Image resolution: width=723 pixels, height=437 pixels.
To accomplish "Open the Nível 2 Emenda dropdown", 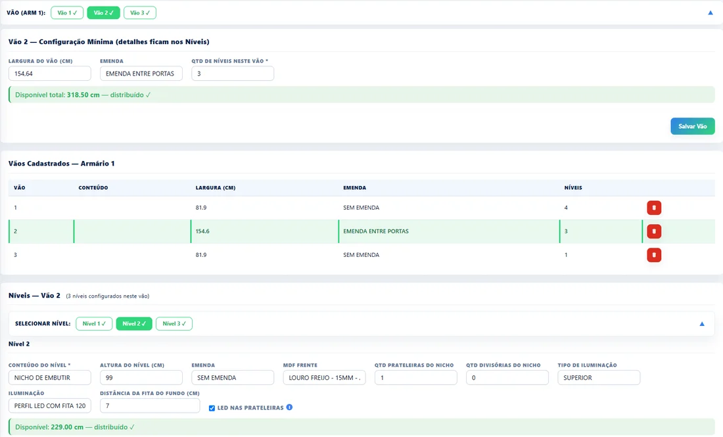I will point(233,378).
